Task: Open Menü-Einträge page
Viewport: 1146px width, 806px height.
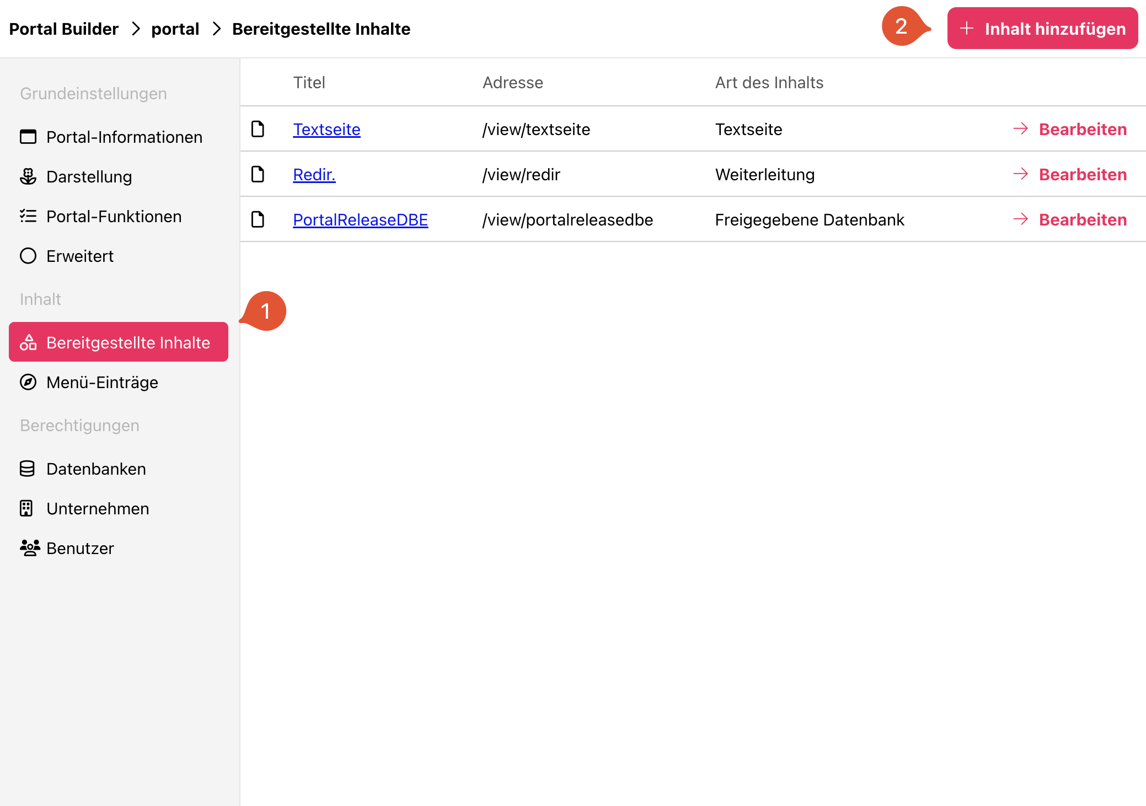Action: [119, 382]
